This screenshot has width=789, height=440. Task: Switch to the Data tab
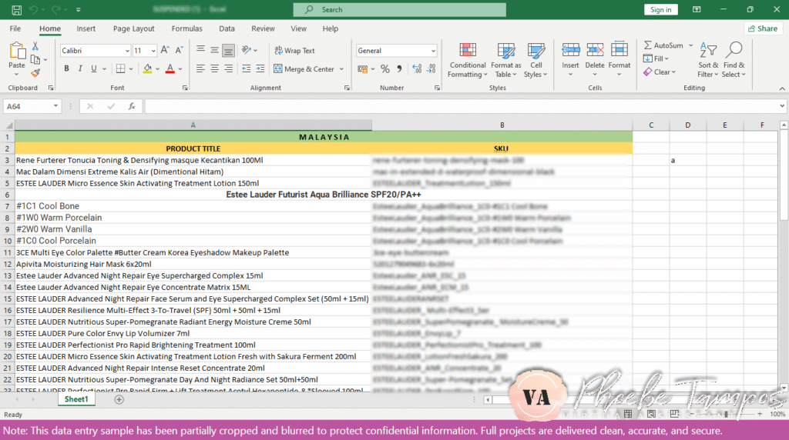point(227,28)
